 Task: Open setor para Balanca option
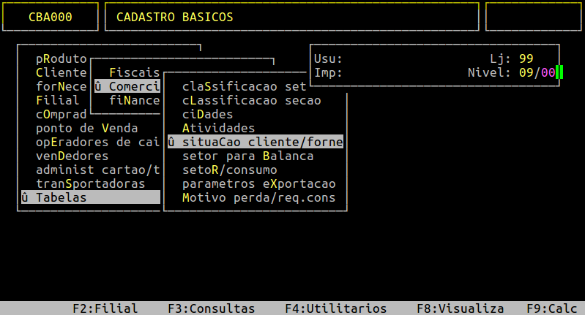coord(247,156)
